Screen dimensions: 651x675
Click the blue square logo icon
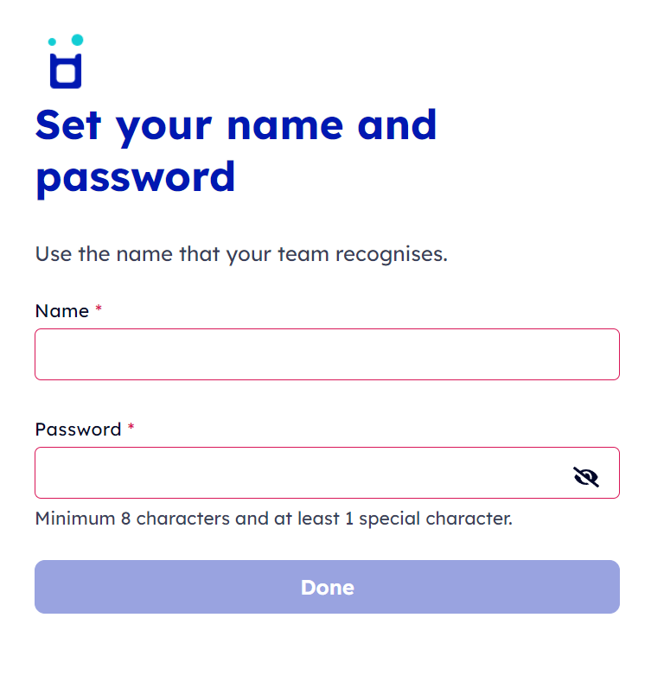click(x=66, y=71)
